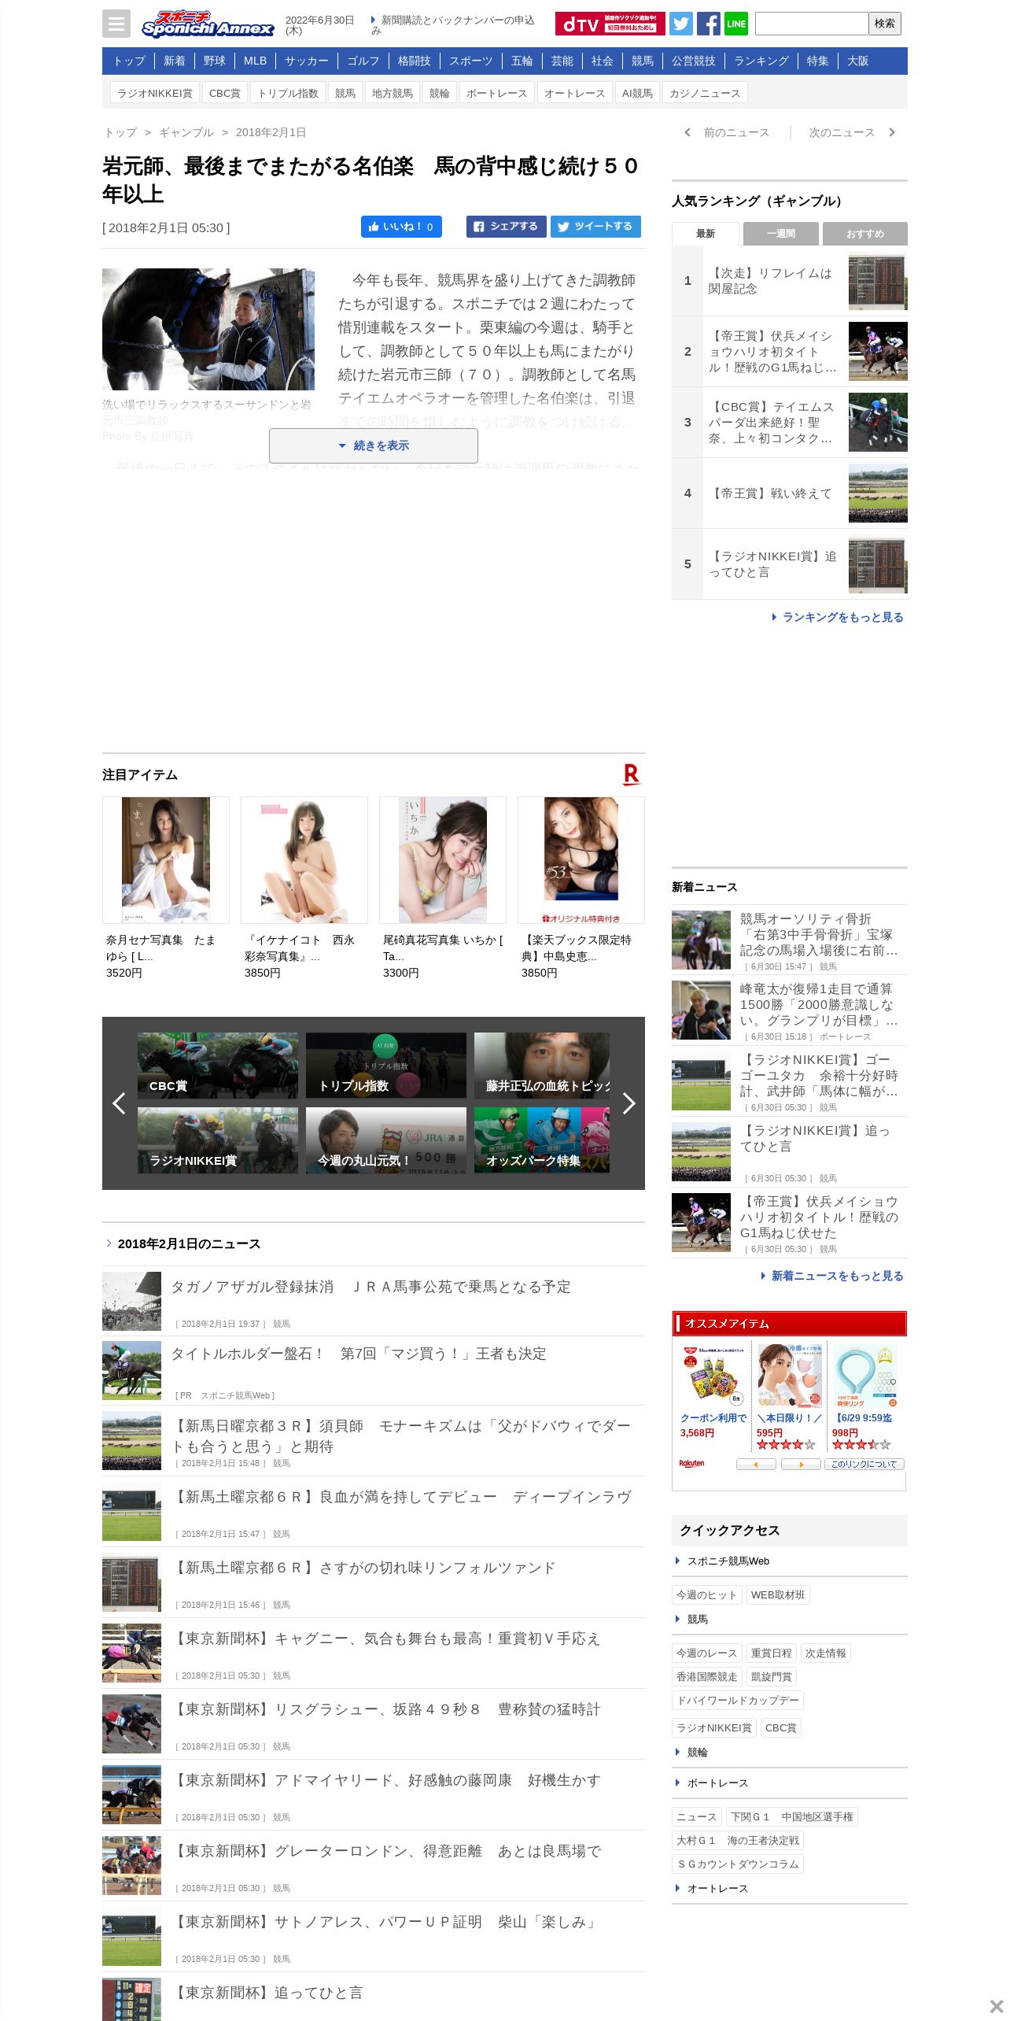Click the Sponichi Annex logo

point(208,24)
